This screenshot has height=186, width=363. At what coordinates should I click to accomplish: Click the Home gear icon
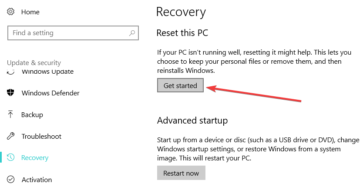[11, 13]
